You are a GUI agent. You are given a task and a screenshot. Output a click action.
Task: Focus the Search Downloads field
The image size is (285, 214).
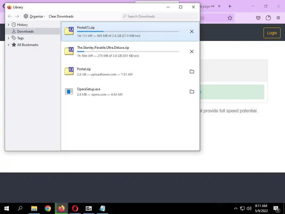[160, 16]
